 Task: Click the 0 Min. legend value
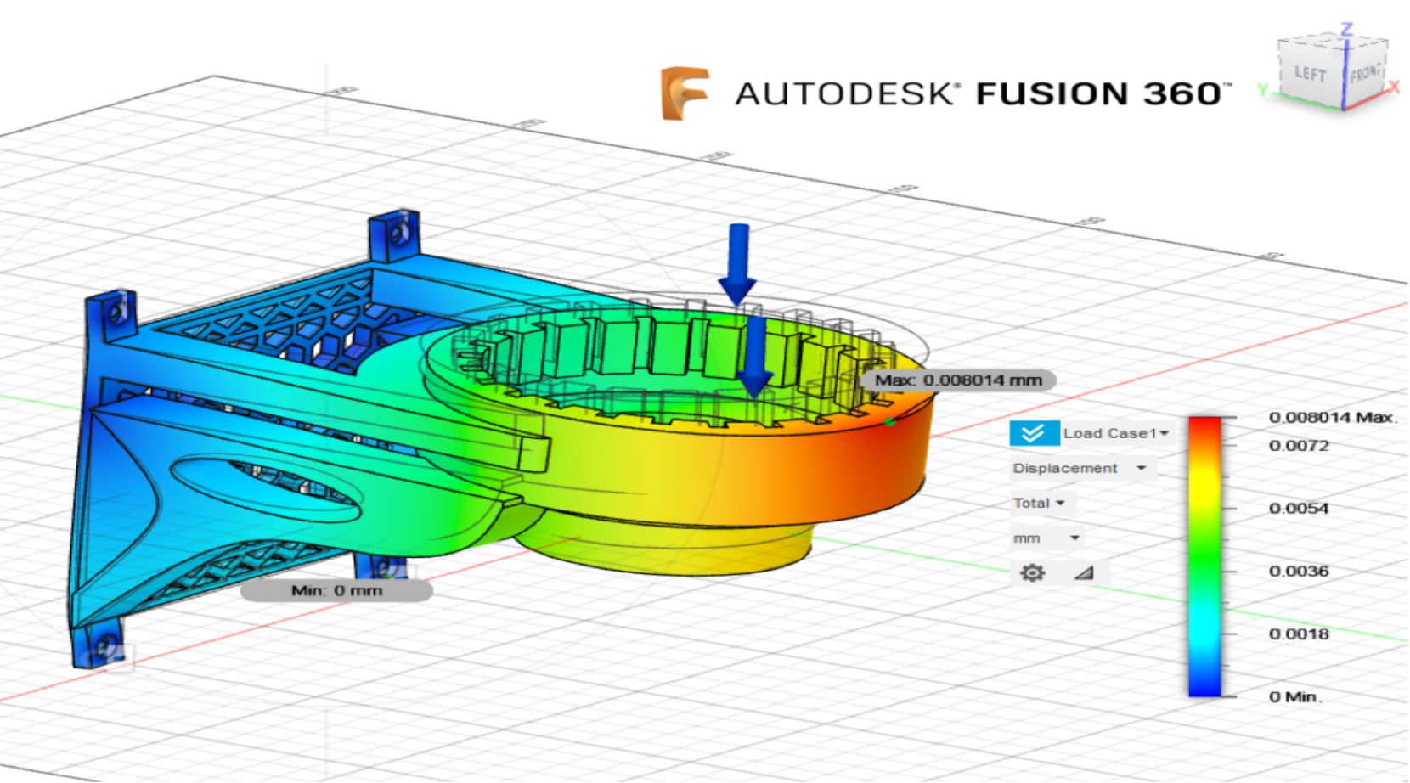(x=1295, y=696)
